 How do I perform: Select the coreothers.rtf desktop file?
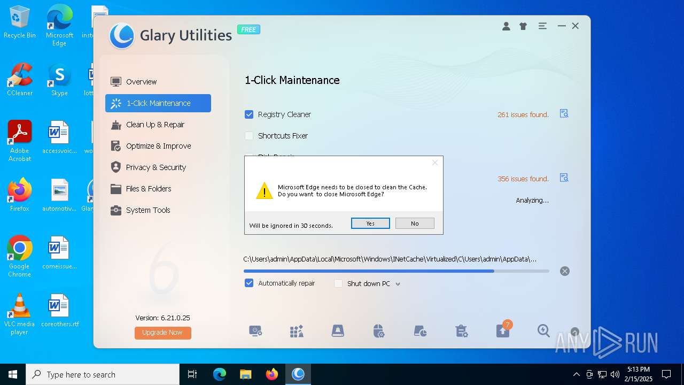tap(59, 310)
